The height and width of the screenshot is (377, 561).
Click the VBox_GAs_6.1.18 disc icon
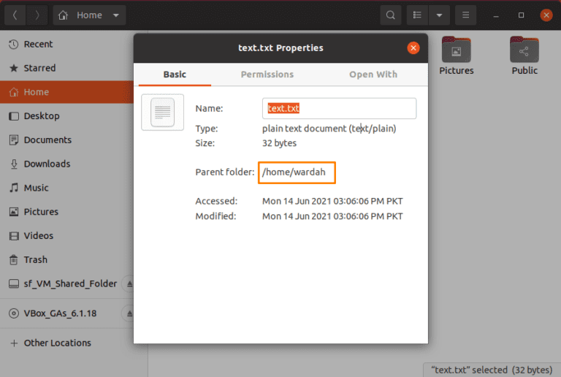pos(14,313)
